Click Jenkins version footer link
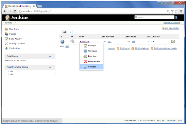The width and height of the screenshot is (186, 124). (x=174, y=120)
